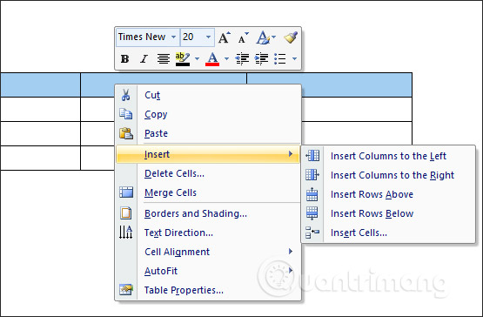Viewport: 483px width, 317px height.
Task: Select the Format Painter brush
Action: pyautogui.click(x=291, y=37)
